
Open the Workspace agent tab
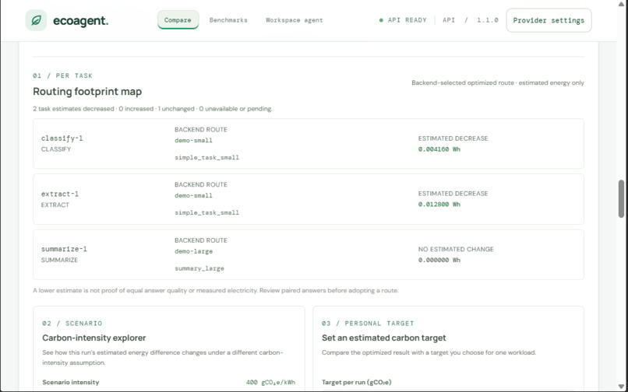tap(295, 20)
